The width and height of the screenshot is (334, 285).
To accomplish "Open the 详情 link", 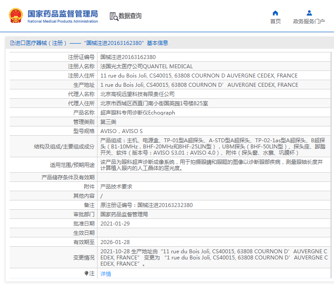I will [105, 274].
